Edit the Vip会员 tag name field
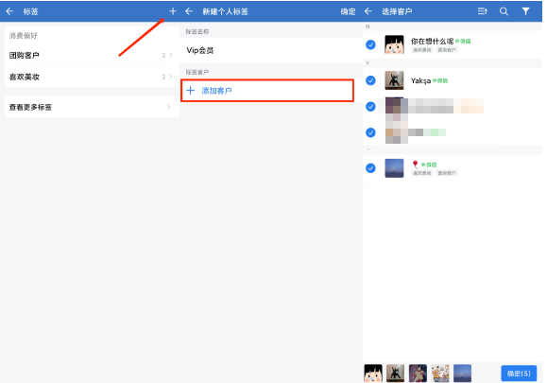Screen dimensions: 547x383 click(271, 50)
